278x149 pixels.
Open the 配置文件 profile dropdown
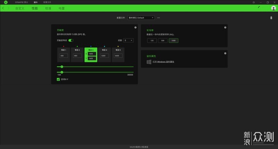[141, 18]
